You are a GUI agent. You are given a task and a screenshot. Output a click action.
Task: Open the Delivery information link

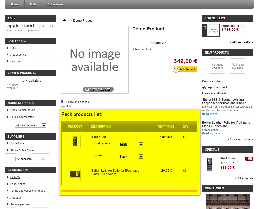point(15,177)
